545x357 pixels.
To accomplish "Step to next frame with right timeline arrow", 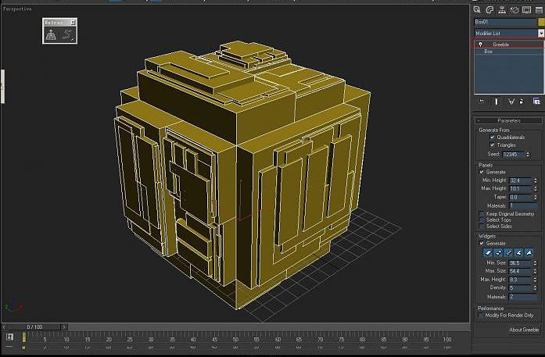I will coord(64,327).
